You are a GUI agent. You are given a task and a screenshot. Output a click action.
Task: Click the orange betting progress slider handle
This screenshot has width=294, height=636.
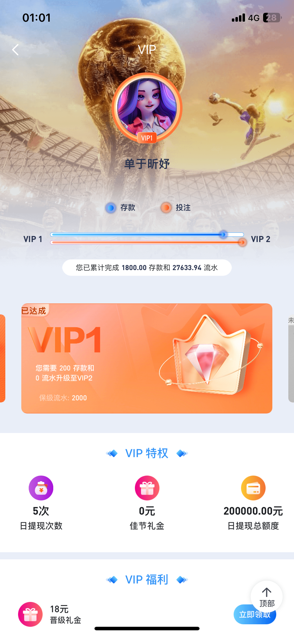point(242,242)
